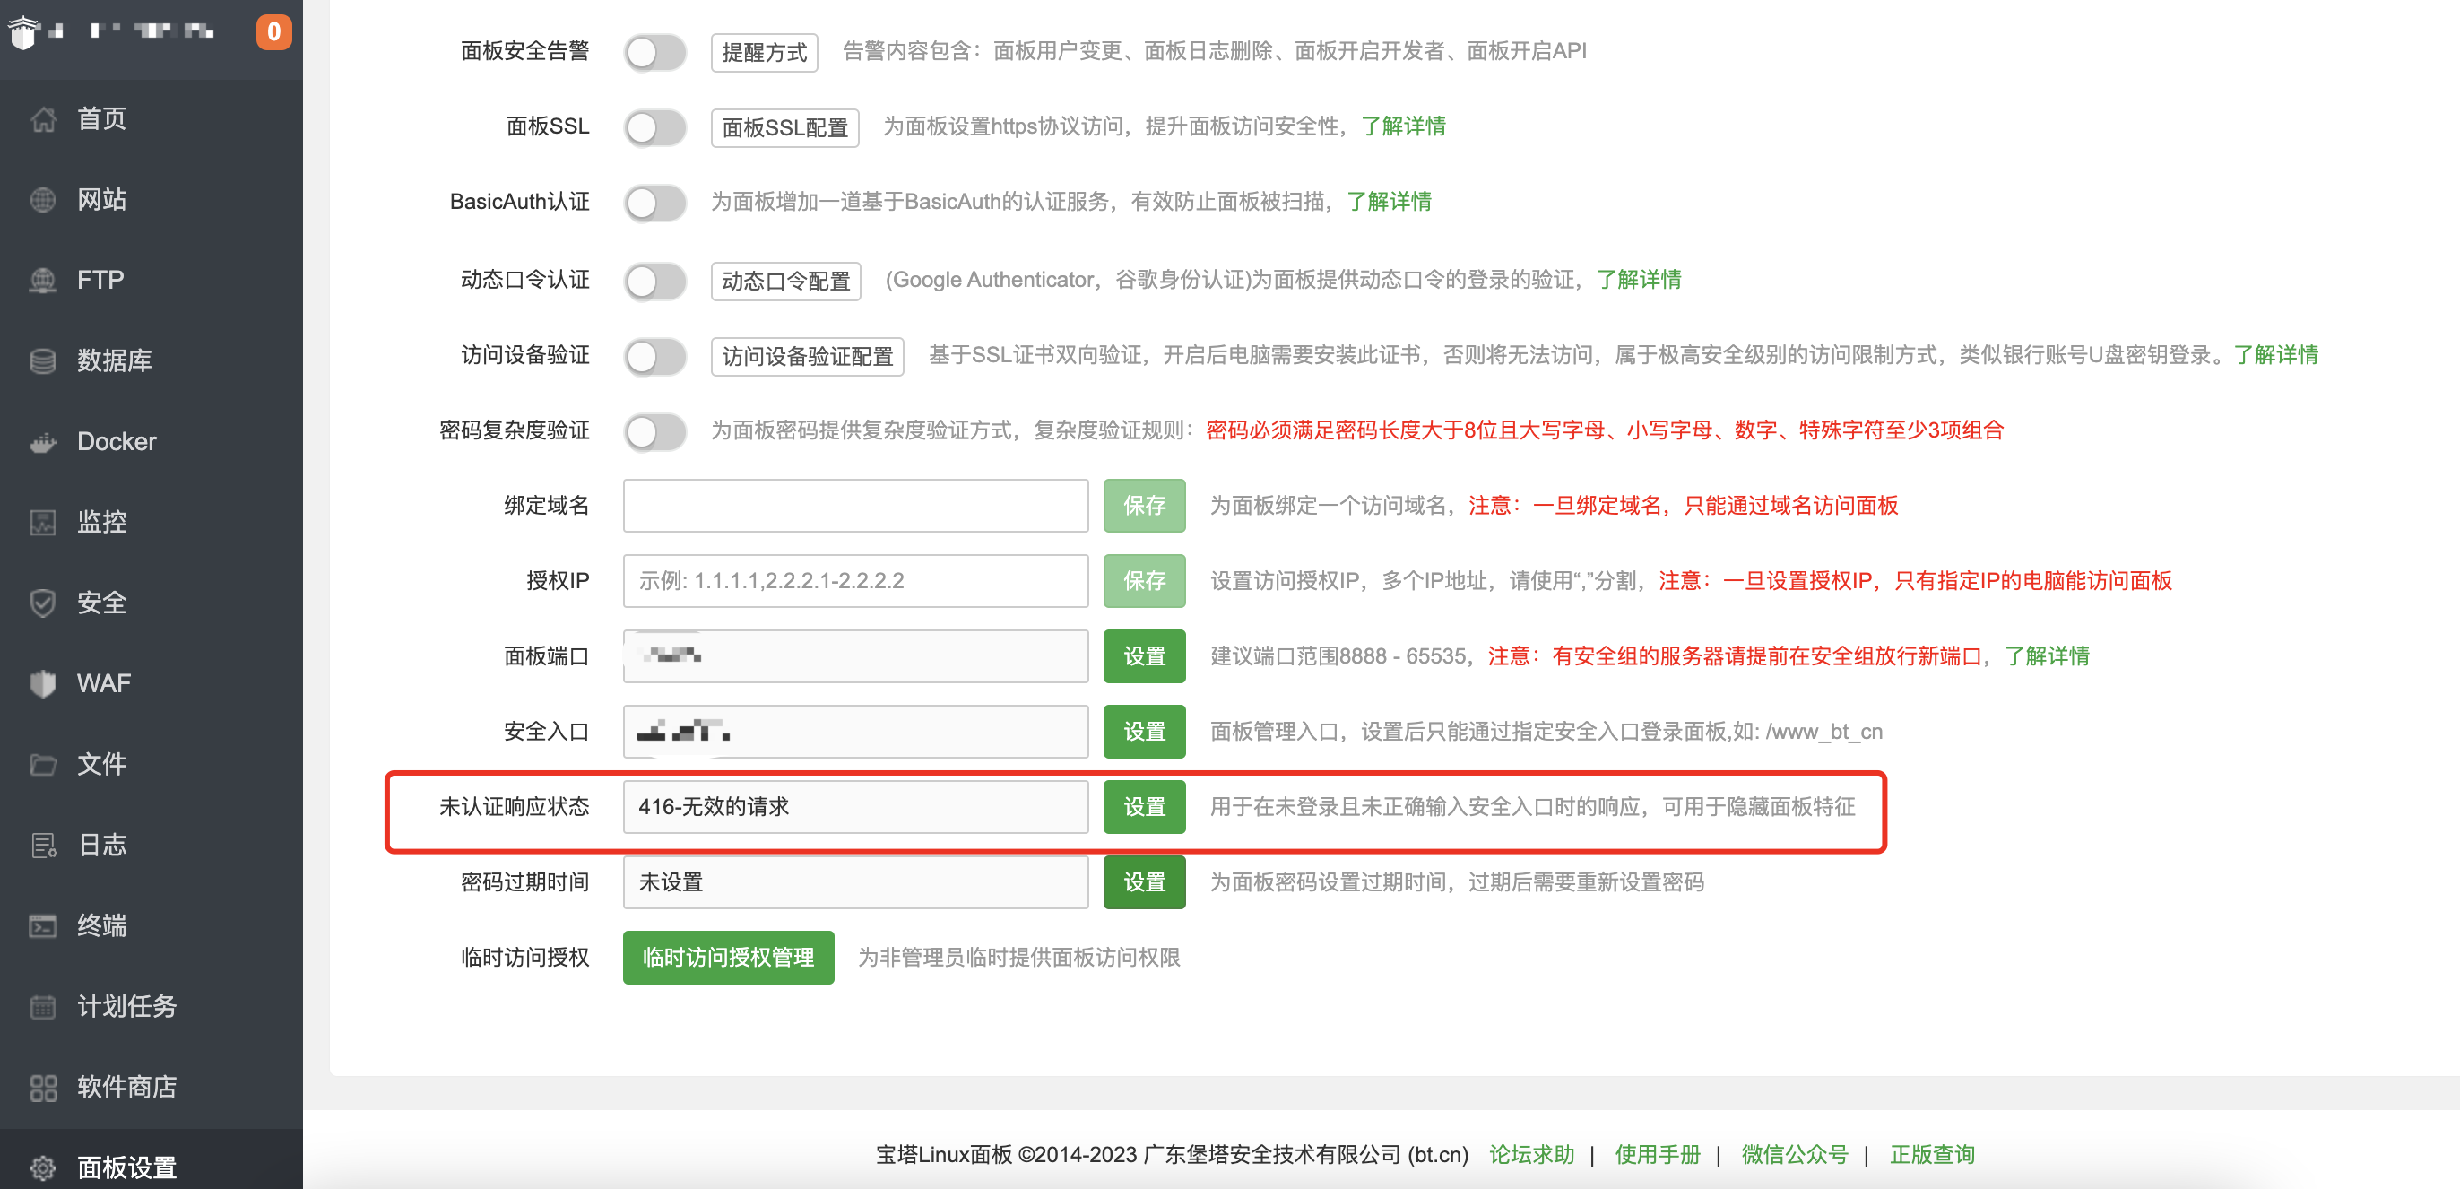Image resolution: width=2460 pixels, height=1189 pixels.
Task: Click 保存 button for 授权IP
Action: point(1144,581)
